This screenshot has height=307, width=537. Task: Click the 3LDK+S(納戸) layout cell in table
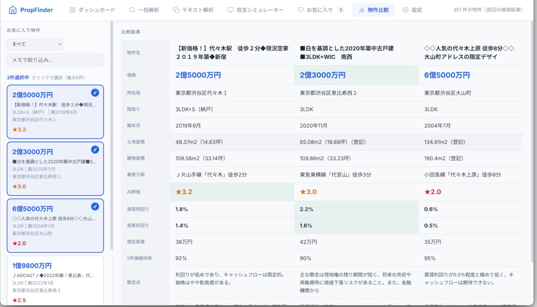click(x=194, y=109)
